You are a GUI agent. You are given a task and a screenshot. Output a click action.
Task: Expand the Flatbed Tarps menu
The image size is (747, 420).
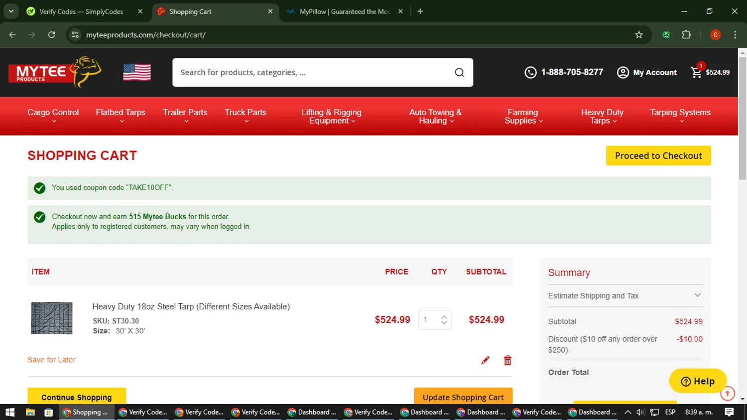click(121, 116)
